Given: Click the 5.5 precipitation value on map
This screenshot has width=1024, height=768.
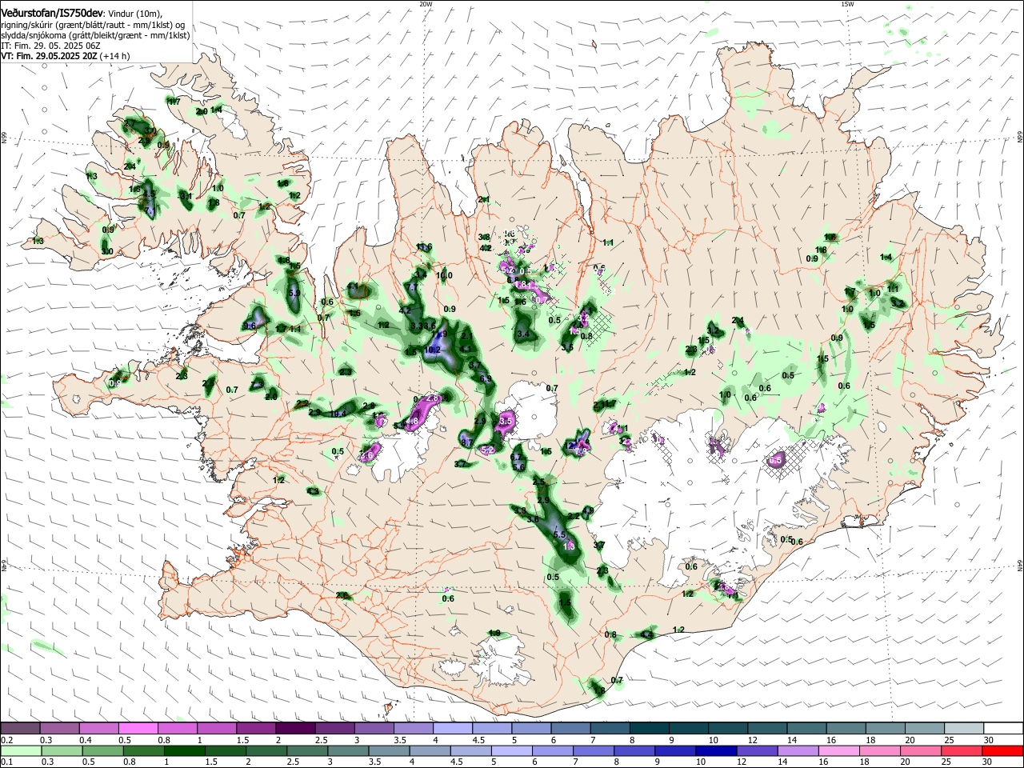Looking at the screenshot, I should pyautogui.click(x=560, y=534).
